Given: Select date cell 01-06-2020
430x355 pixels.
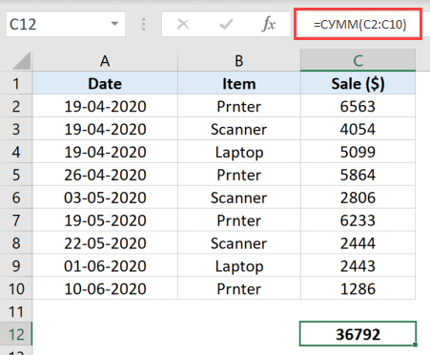Looking at the screenshot, I should [x=105, y=266].
